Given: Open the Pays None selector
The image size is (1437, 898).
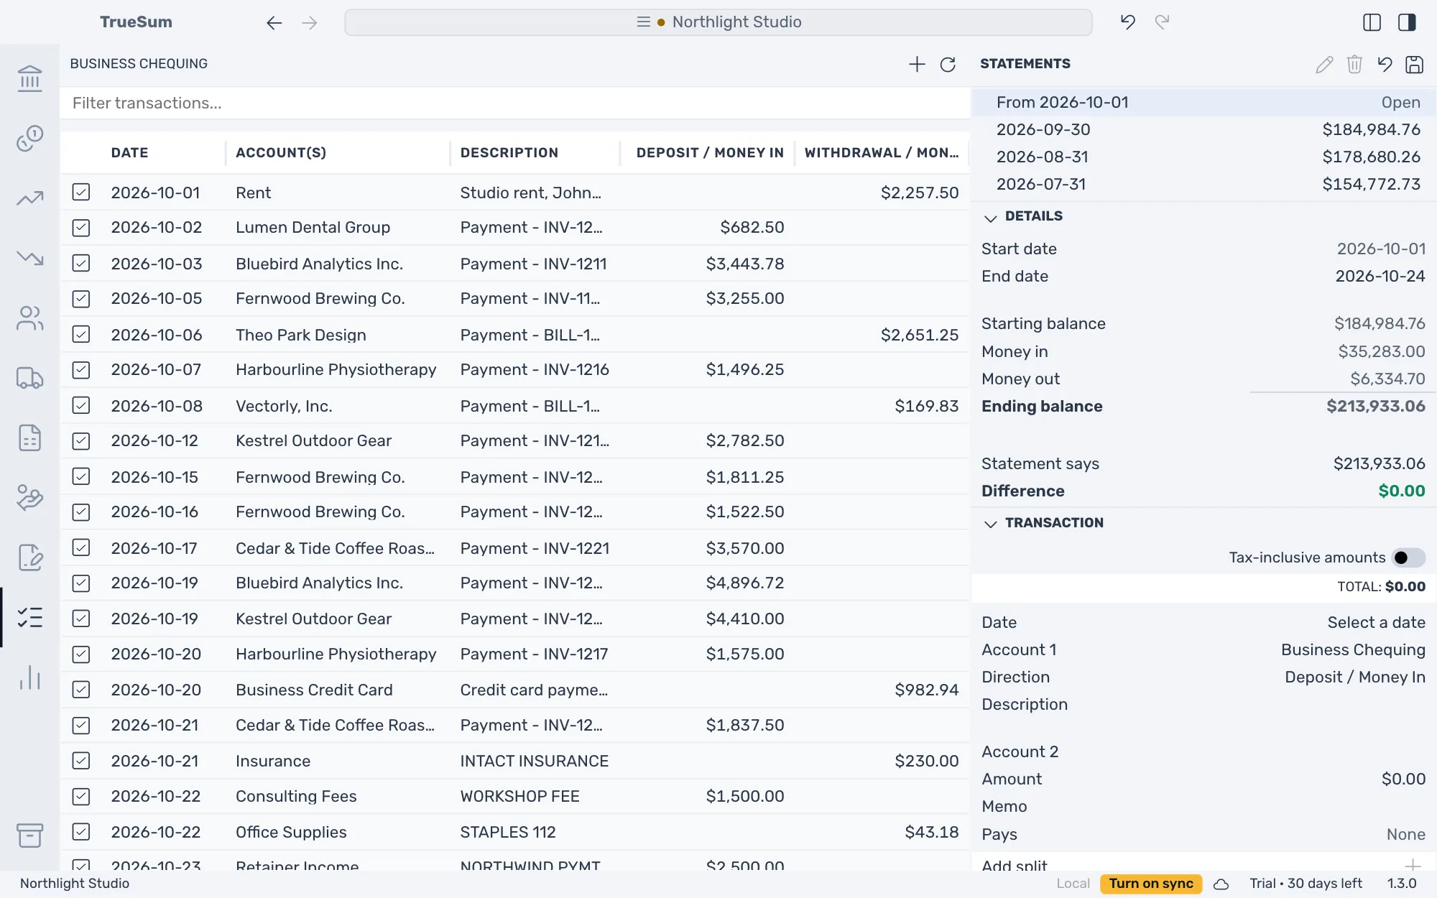Looking at the screenshot, I should pyautogui.click(x=1405, y=834).
